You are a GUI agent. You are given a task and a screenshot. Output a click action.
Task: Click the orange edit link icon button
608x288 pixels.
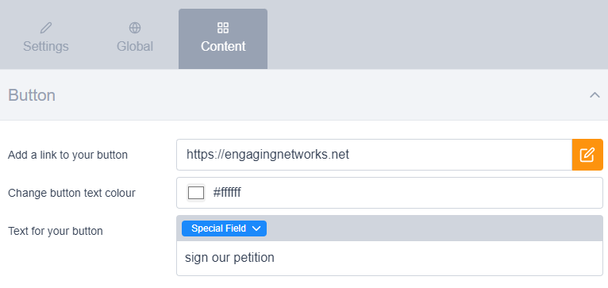click(587, 155)
